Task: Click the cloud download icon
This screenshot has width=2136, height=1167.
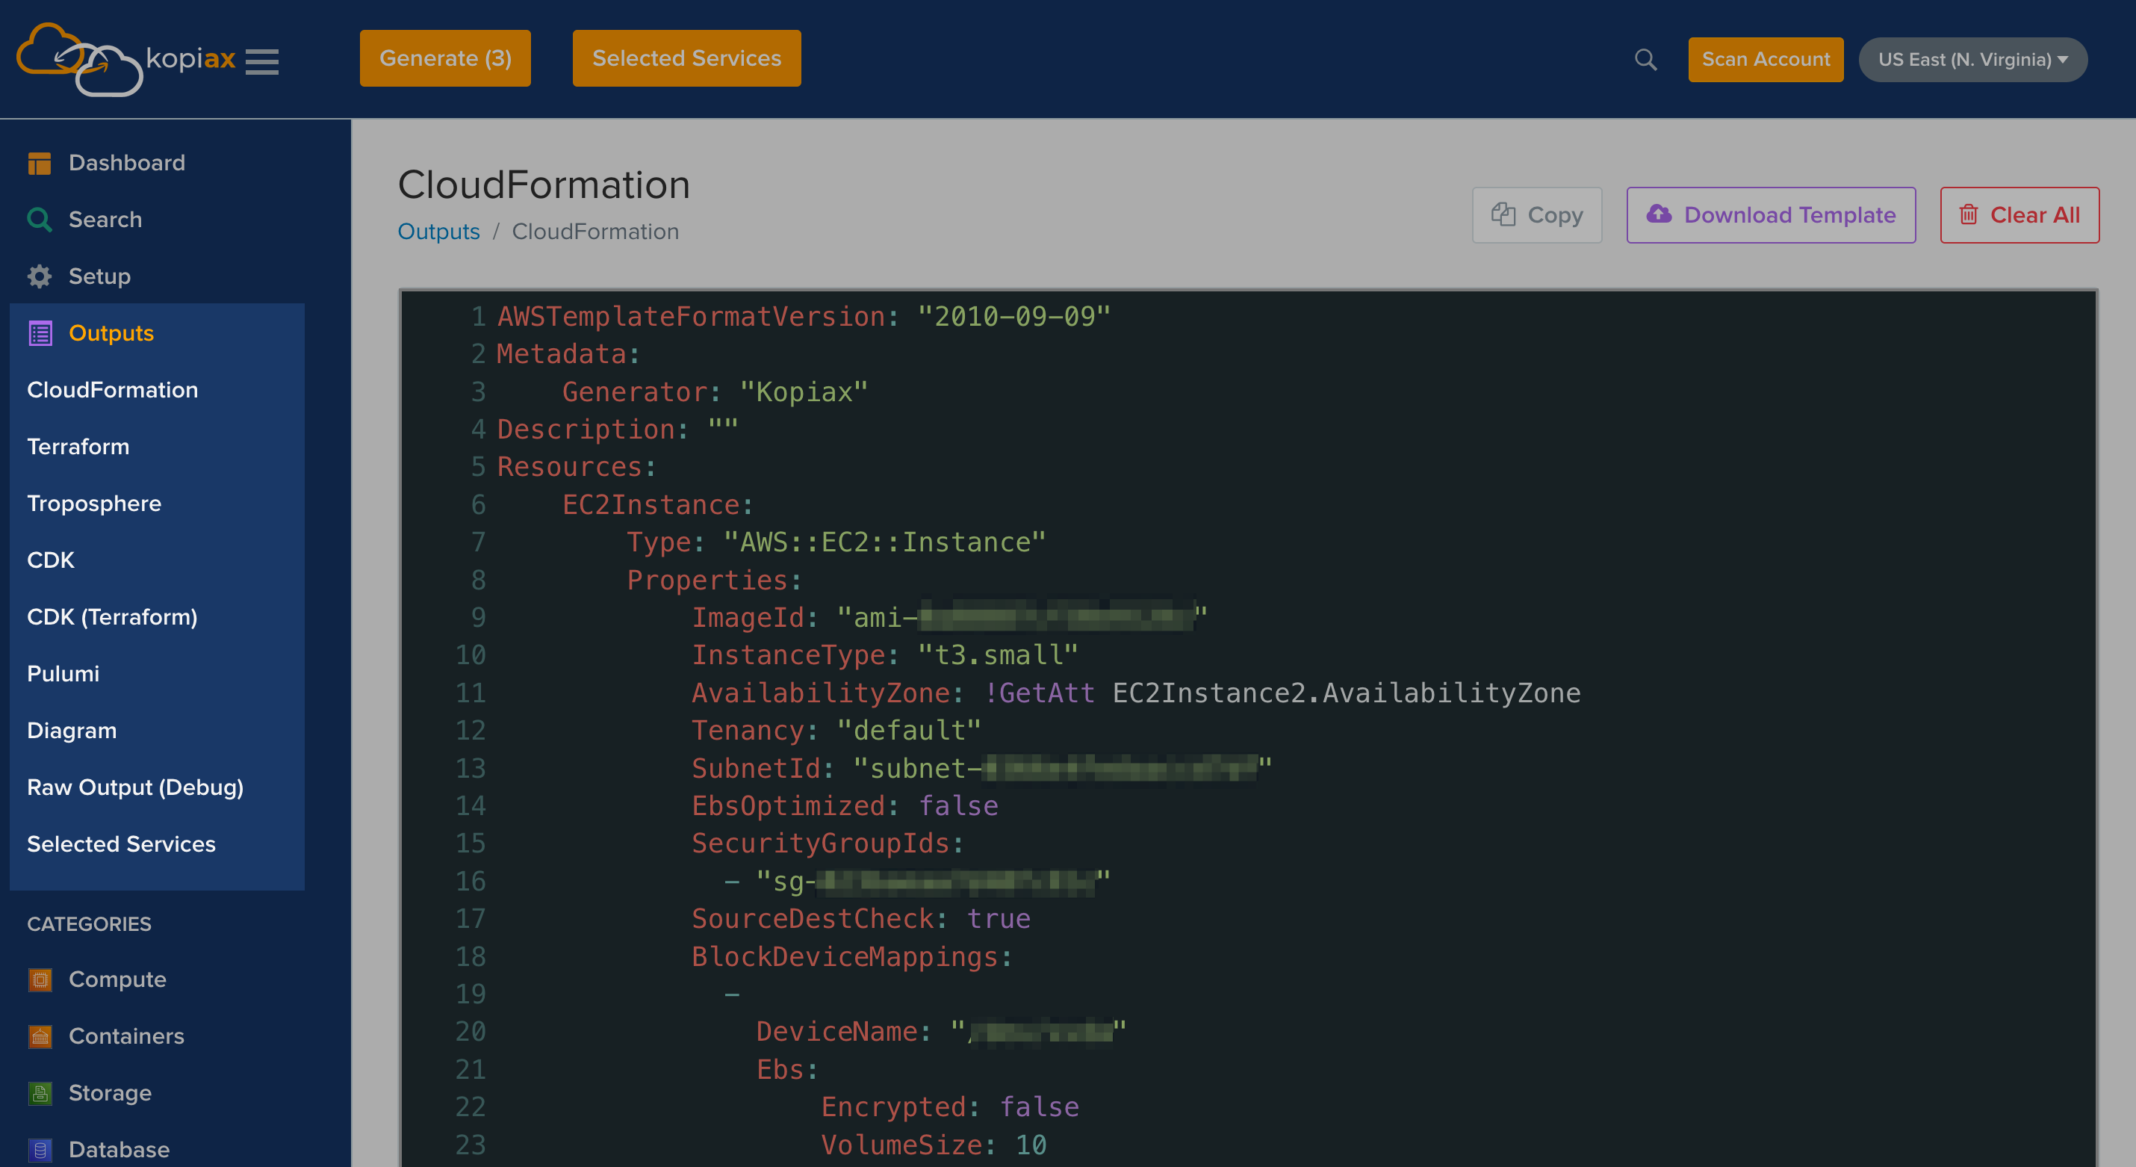Action: (1658, 214)
